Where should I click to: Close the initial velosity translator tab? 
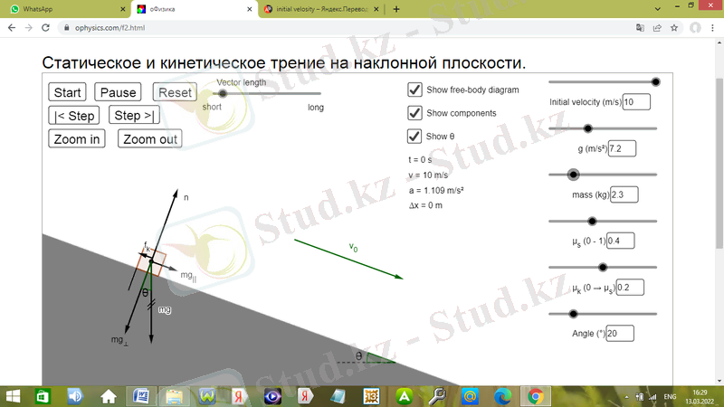[x=376, y=9]
